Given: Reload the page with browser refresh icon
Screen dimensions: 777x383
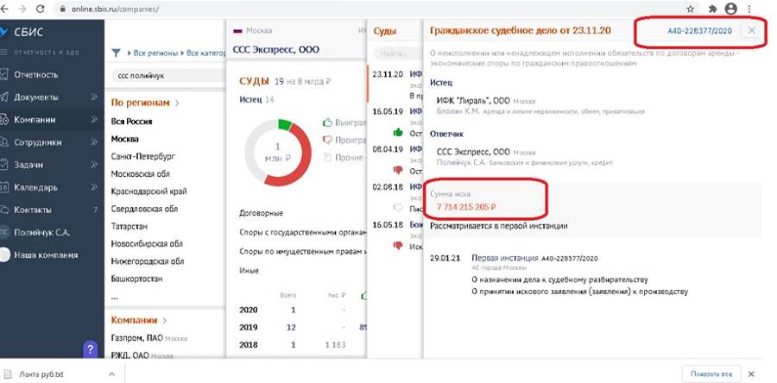Looking at the screenshot, I should 41,9.
